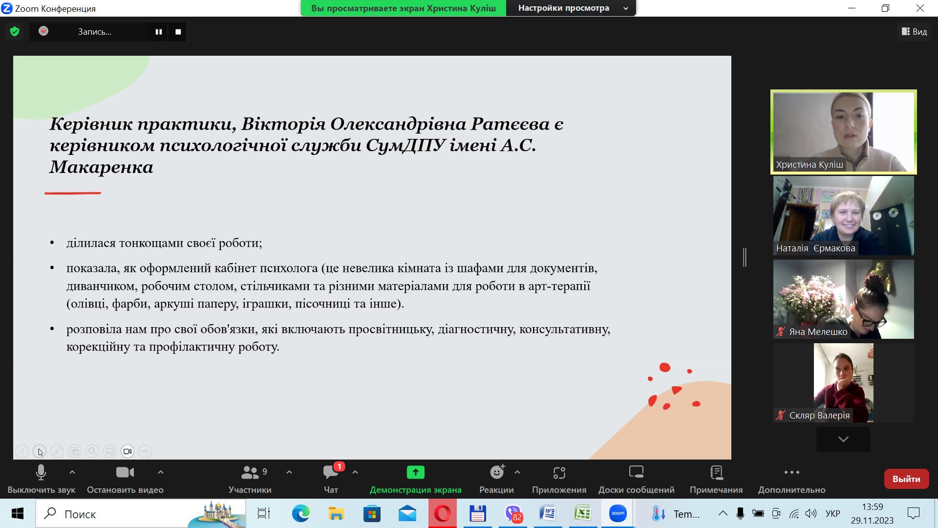Click the red Выйти leave button
This screenshot has width=938, height=528.
(x=906, y=479)
